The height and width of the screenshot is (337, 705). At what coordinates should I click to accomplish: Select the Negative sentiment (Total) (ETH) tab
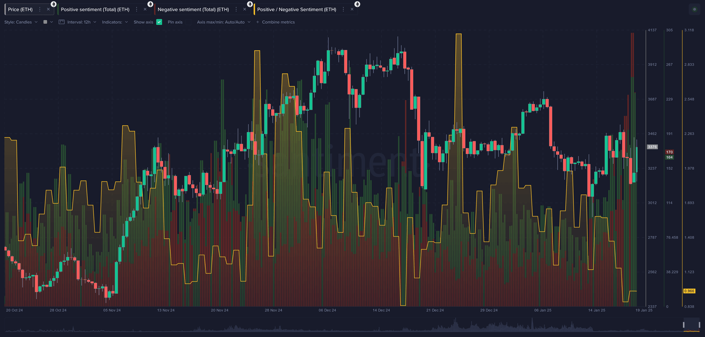click(193, 9)
